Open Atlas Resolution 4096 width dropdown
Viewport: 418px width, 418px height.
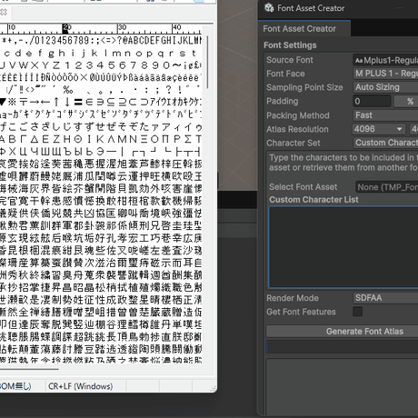point(379,129)
